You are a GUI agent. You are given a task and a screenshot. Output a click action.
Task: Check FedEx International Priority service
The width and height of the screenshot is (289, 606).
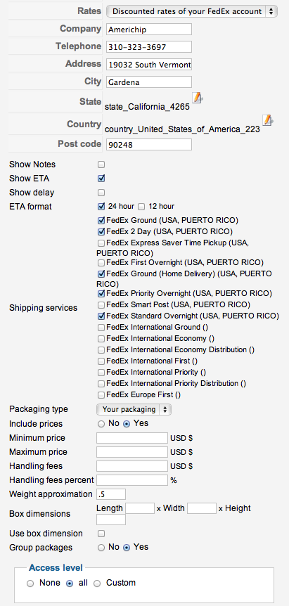[x=101, y=373]
